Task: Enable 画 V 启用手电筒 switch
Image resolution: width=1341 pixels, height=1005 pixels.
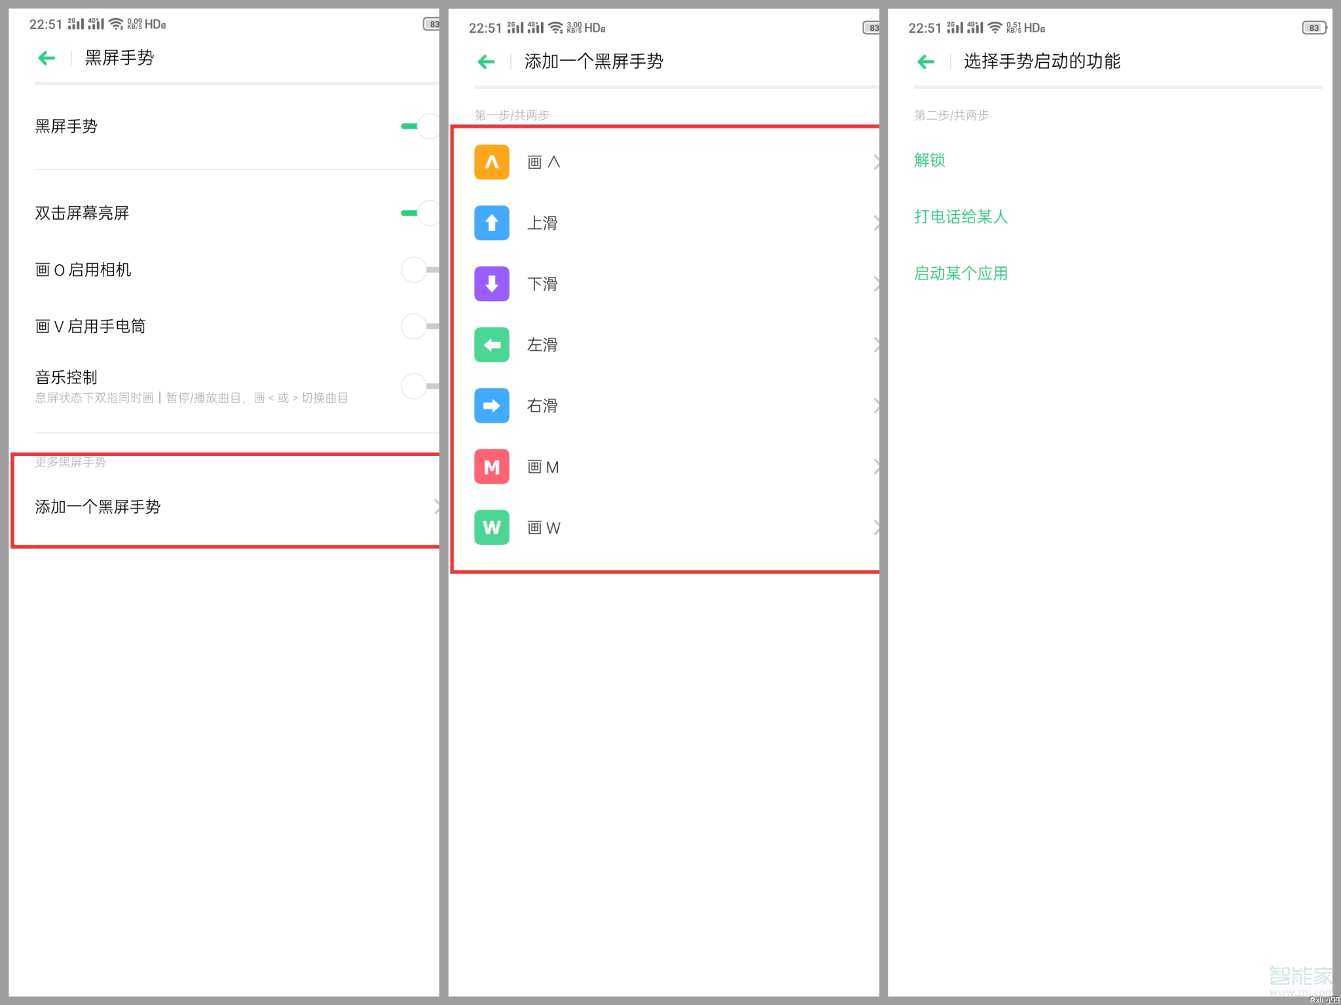Action: 420,326
